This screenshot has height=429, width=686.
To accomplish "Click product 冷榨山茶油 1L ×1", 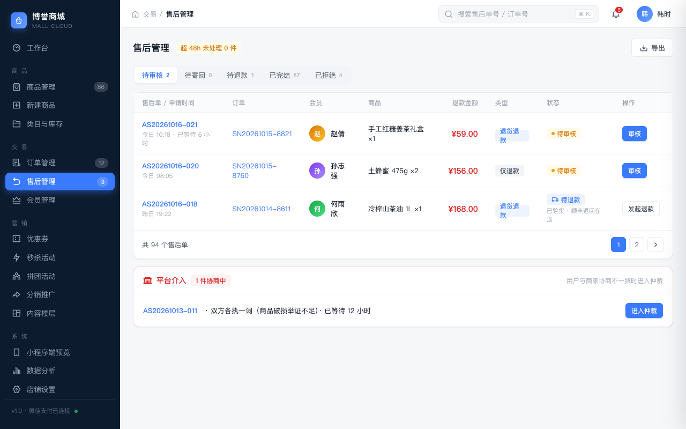I will (395, 209).
